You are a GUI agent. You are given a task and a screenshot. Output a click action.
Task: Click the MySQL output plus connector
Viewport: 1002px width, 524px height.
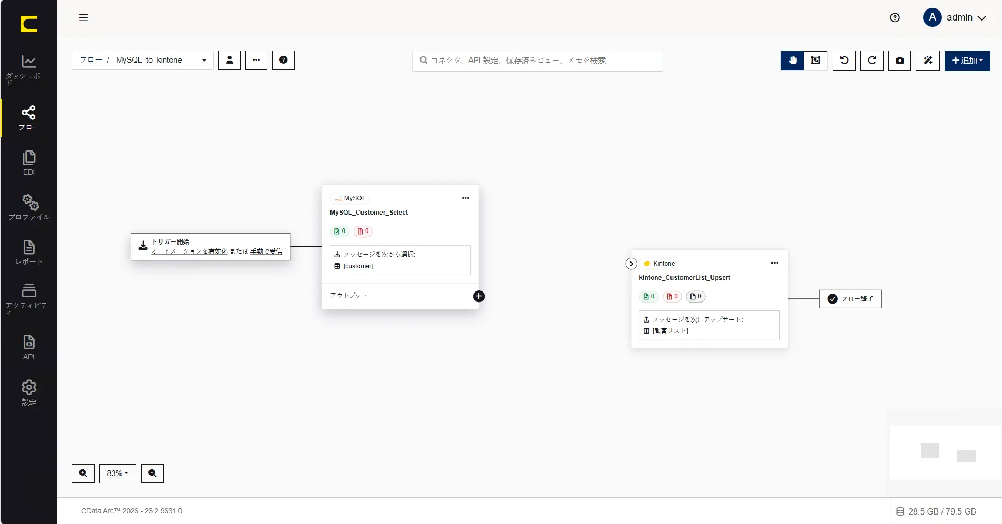point(479,296)
